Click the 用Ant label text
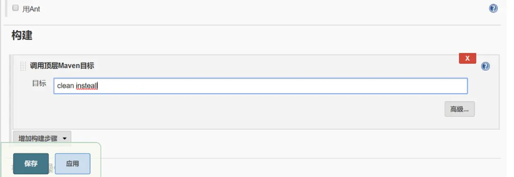The height and width of the screenshot is (177, 514). (31, 9)
